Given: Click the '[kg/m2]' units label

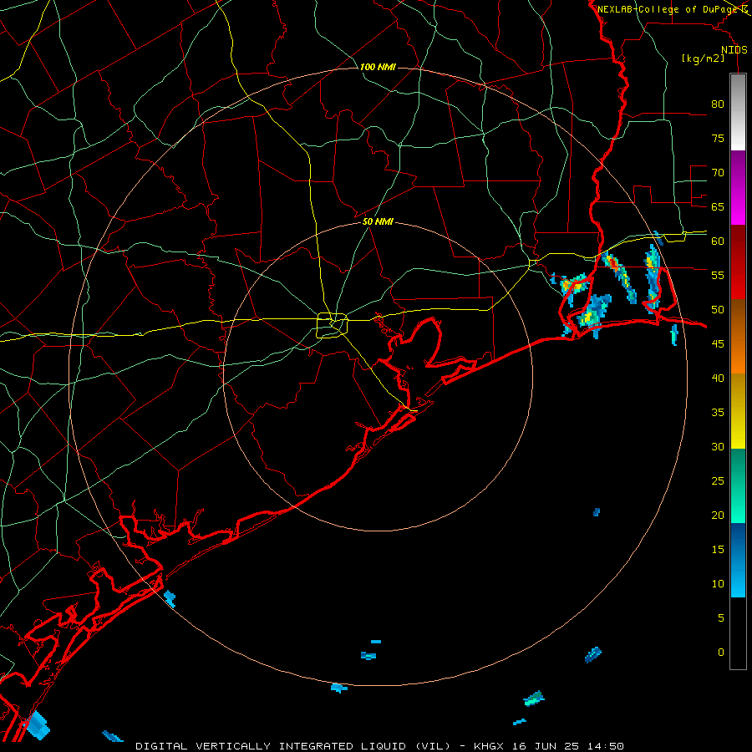Looking at the screenshot, I should click(x=703, y=58).
